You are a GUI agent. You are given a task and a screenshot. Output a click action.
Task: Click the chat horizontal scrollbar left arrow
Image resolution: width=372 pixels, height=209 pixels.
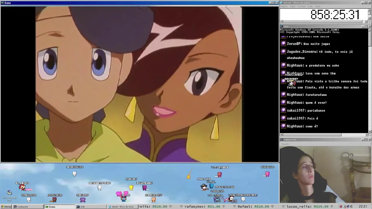point(281,135)
